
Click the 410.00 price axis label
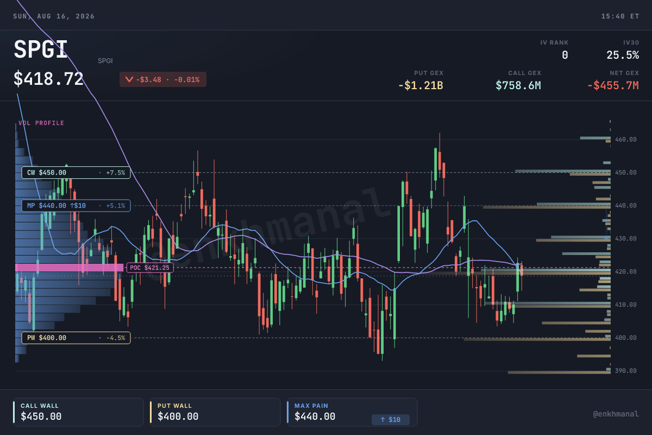point(626,304)
